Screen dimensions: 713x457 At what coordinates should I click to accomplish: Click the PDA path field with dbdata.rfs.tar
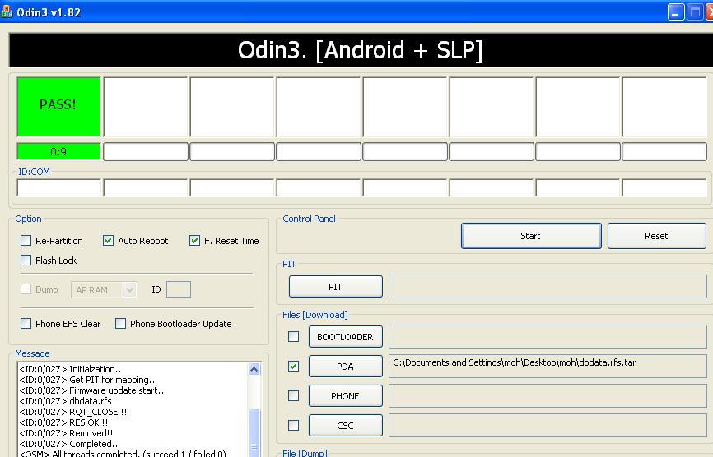pos(548,367)
